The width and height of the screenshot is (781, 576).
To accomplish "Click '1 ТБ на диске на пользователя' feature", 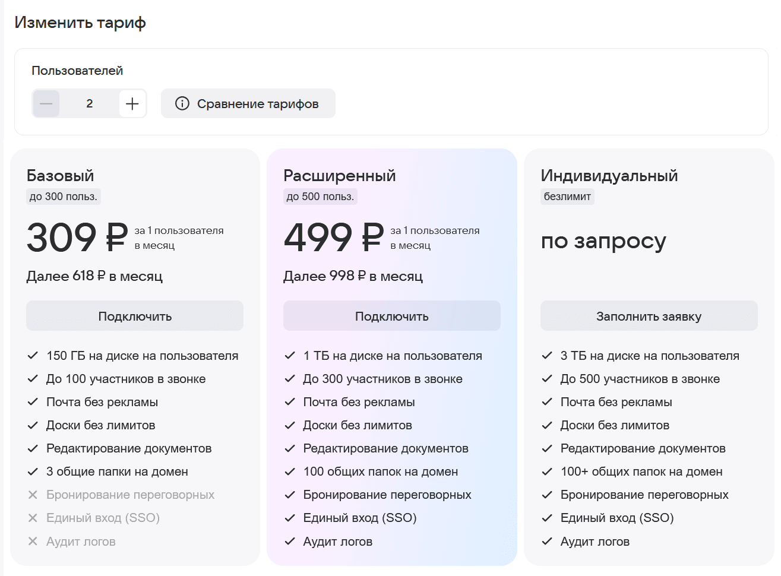I will click(x=393, y=356).
